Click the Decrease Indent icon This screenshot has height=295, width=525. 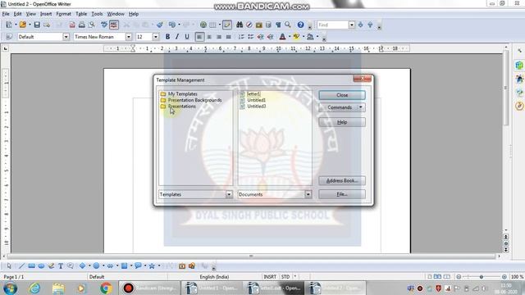tap(261, 37)
